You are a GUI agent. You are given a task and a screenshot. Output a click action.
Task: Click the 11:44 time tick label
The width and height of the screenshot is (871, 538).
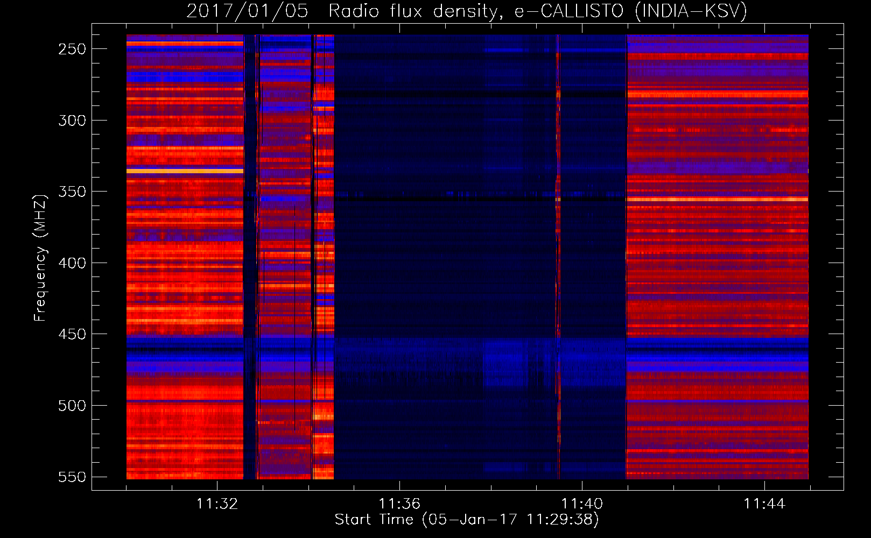pyautogui.click(x=764, y=504)
